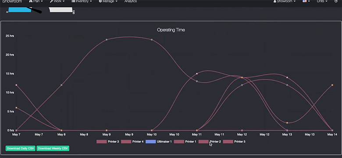Open the Work dropdown menu

(x=57, y=1)
